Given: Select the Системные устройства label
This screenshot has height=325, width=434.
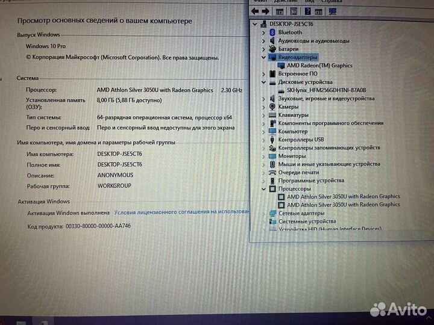Looking at the screenshot, I should pyautogui.click(x=307, y=221).
